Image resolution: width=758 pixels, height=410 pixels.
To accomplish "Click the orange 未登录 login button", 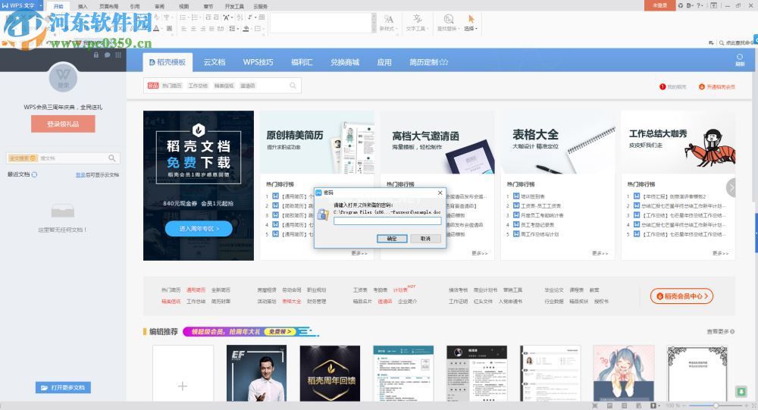I will click(x=660, y=5).
